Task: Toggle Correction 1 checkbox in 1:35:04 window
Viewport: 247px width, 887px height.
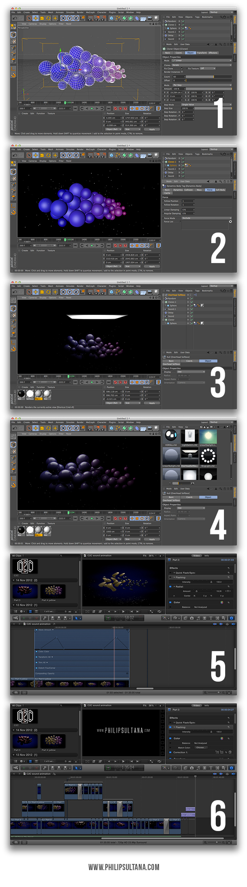Action: pos(170,752)
